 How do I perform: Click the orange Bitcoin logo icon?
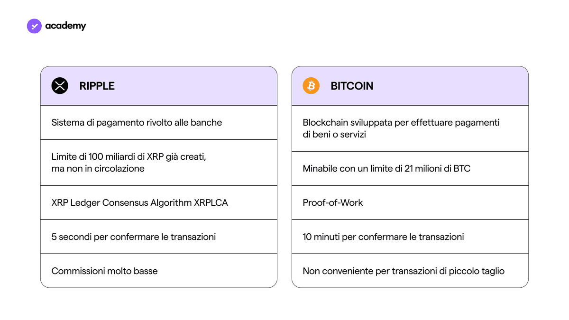(311, 86)
